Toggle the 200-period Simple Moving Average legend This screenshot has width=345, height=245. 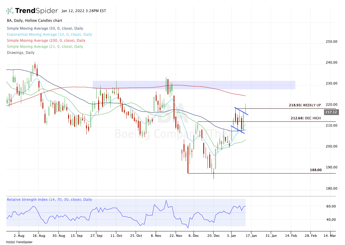pos(46,41)
